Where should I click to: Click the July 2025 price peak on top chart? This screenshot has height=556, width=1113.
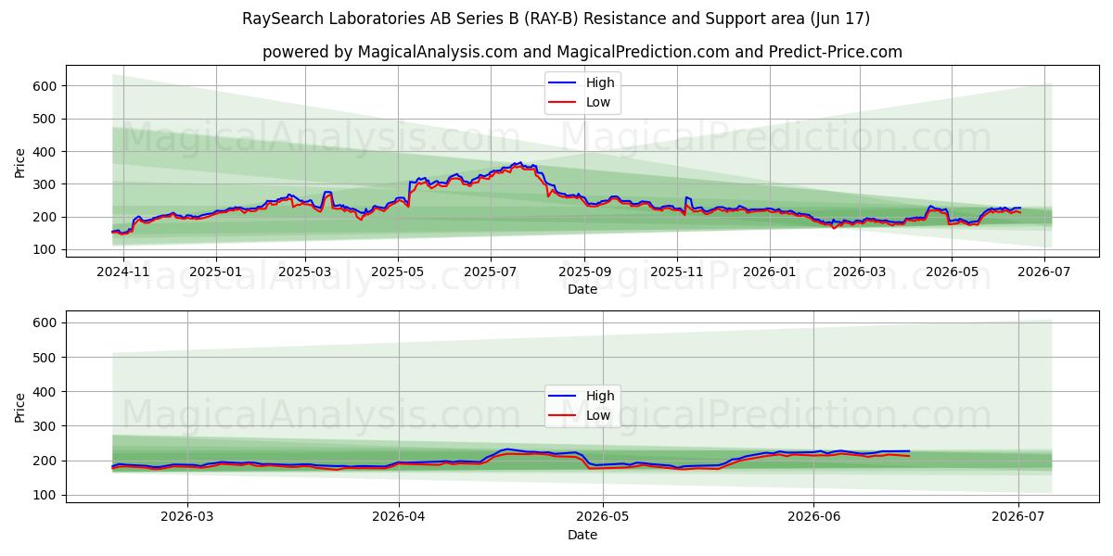point(519,164)
